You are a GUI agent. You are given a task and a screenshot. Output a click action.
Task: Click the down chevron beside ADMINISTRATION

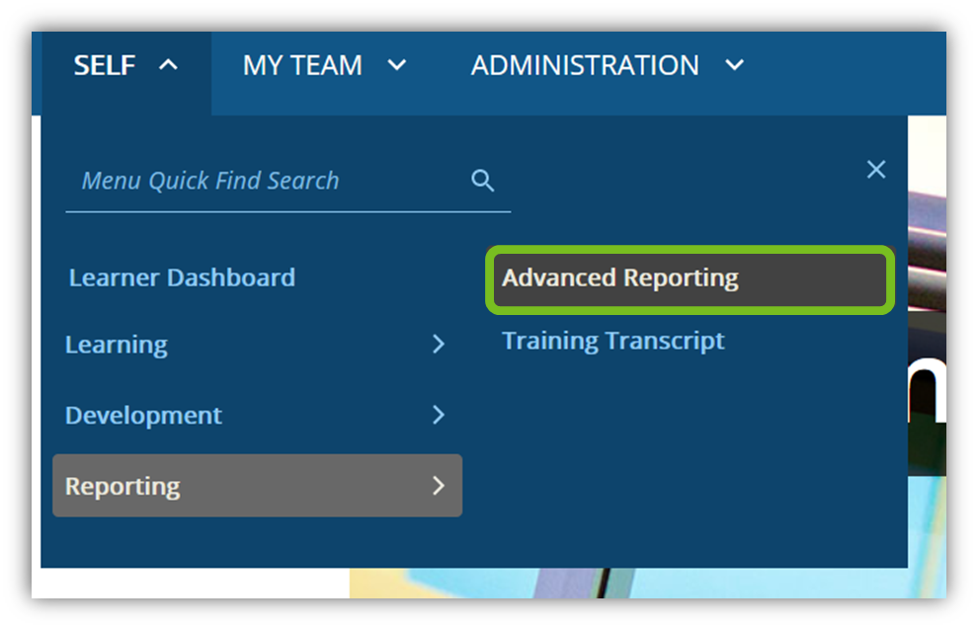point(733,65)
